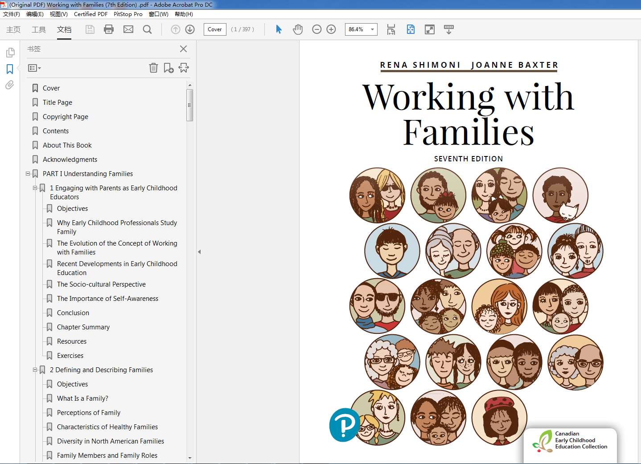The width and height of the screenshot is (641, 464).
Task: Open the 窗口(W) menu
Action: click(159, 14)
